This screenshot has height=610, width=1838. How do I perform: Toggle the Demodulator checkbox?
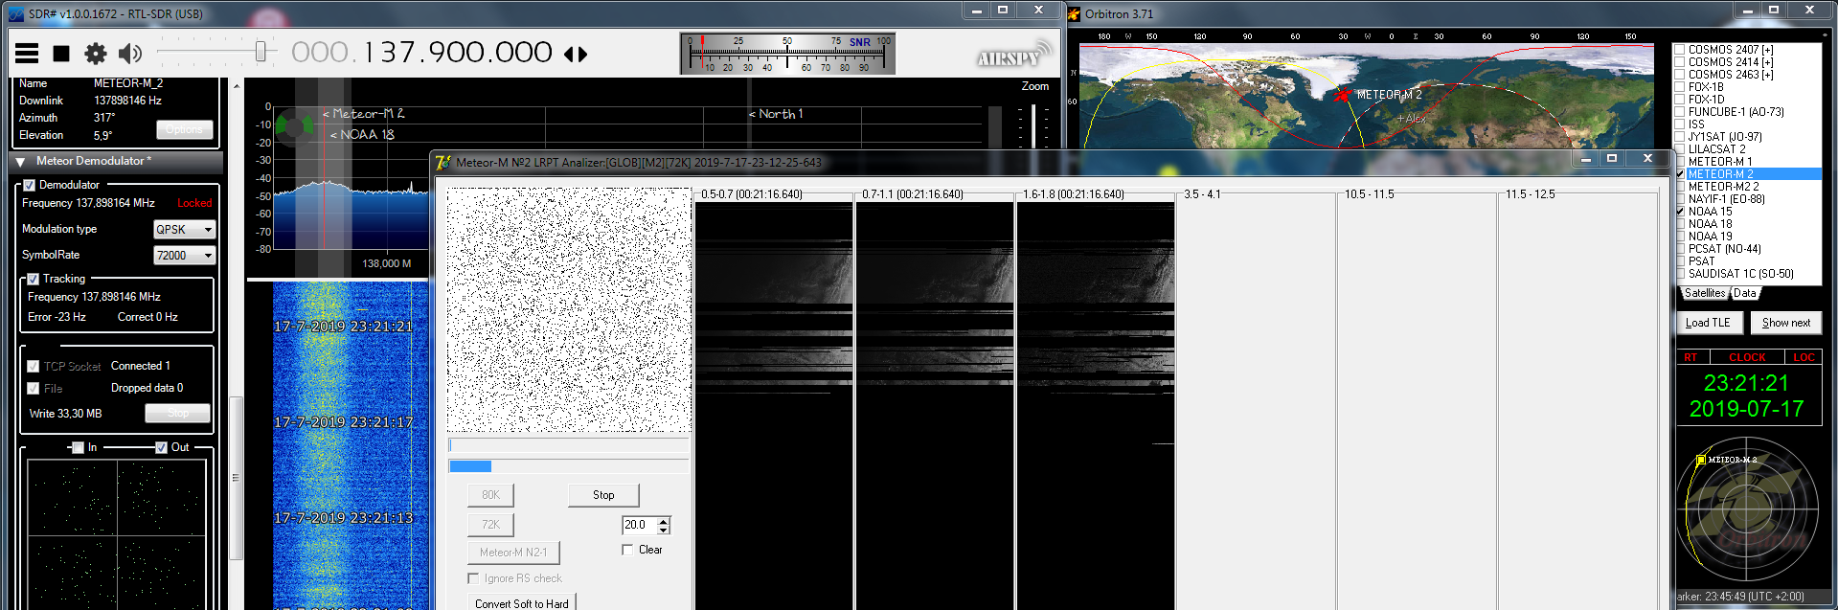pos(30,185)
